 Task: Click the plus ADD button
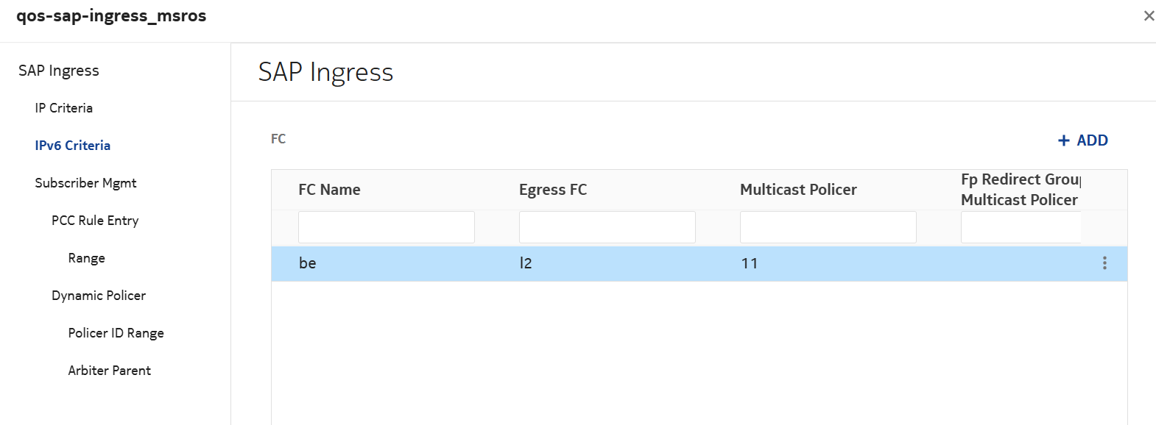tap(1082, 140)
